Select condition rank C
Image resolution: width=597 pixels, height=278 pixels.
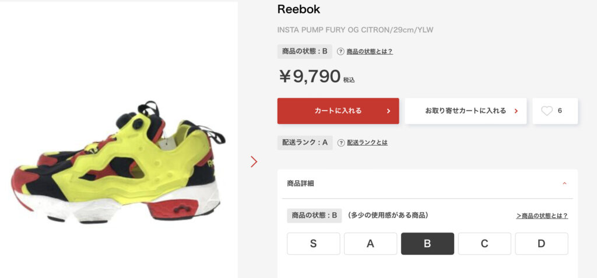tap(484, 244)
